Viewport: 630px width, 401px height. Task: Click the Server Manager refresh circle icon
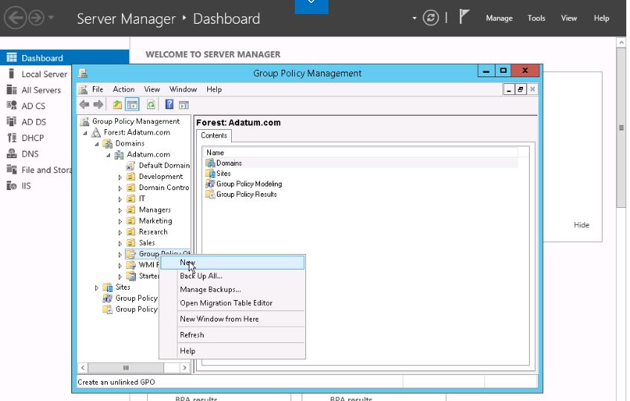pos(430,18)
